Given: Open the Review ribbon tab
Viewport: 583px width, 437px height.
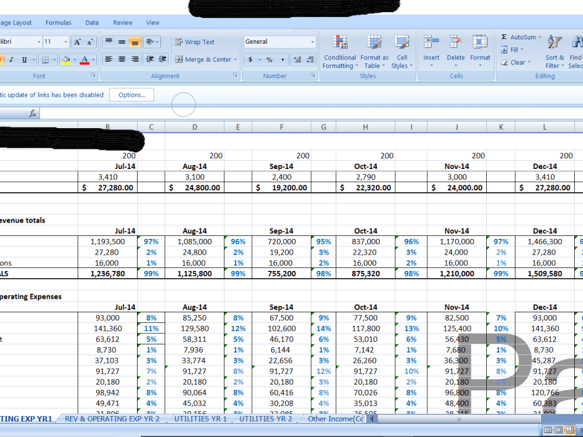Looking at the screenshot, I should pyautogui.click(x=122, y=23).
